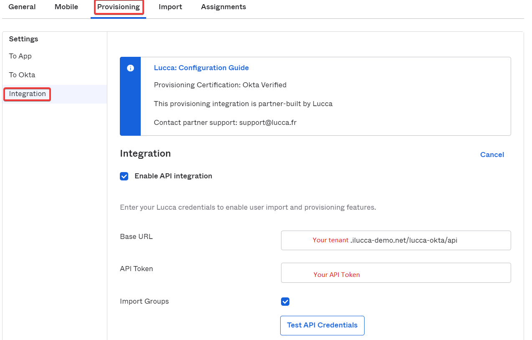The width and height of the screenshot is (532, 340).
Task: Click the API Token label
Action: 137,269
